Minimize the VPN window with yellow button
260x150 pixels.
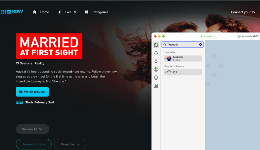159,36
